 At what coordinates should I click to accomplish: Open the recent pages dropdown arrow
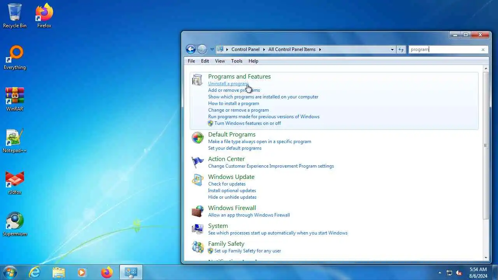[212, 49]
